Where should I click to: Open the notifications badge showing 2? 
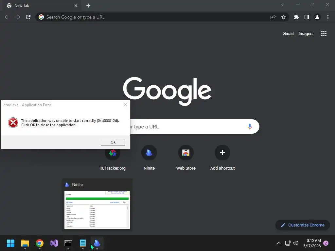pos(326,243)
